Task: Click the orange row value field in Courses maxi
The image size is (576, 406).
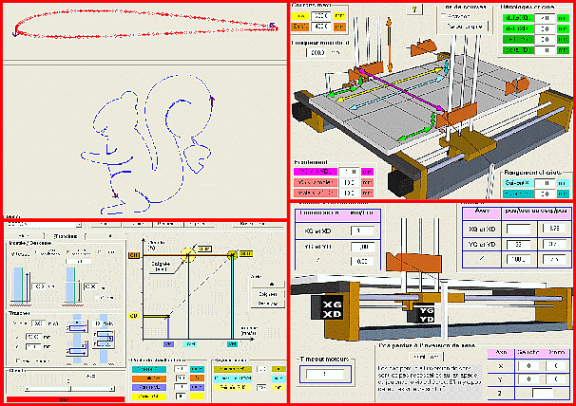Action: click(x=321, y=27)
